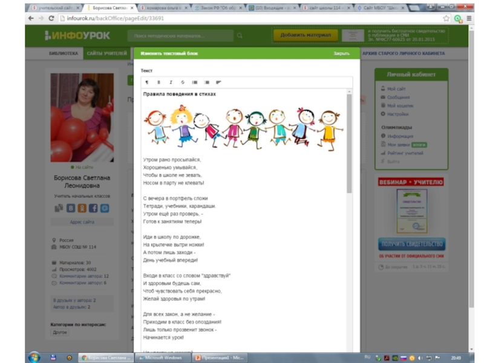Switch to the Сайты учителей tab
Image resolution: width=484 pixels, height=363 pixels.
(x=106, y=53)
